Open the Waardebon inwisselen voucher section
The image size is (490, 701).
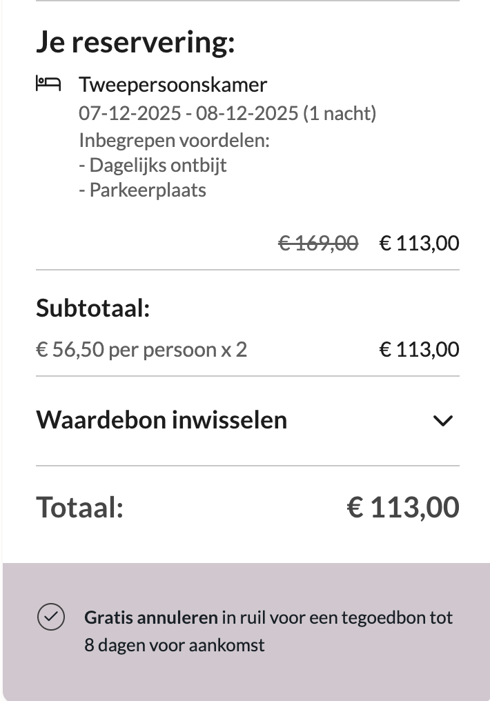(x=161, y=420)
